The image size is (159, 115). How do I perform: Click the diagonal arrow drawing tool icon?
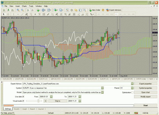(48, 14)
